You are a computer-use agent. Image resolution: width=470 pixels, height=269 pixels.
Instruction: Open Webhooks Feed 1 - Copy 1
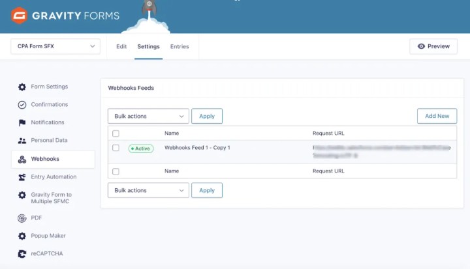click(x=197, y=147)
